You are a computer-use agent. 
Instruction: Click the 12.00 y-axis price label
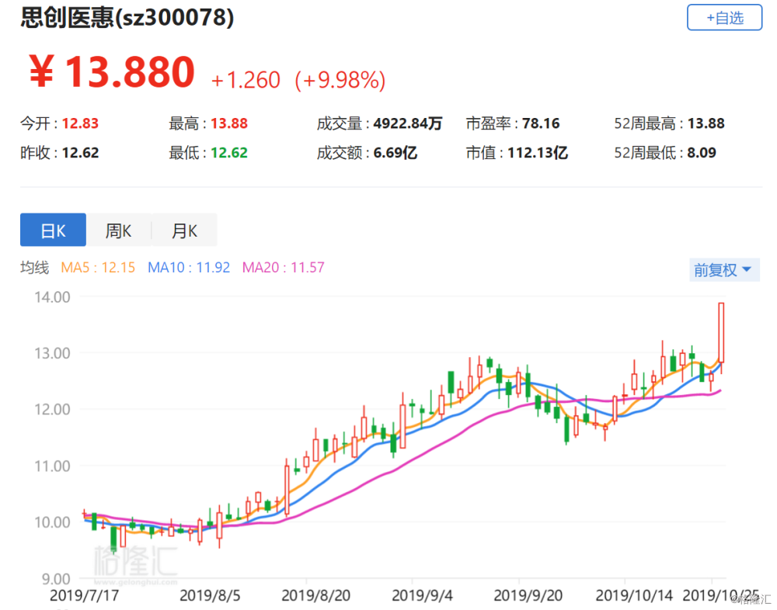[x=52, y=410]
